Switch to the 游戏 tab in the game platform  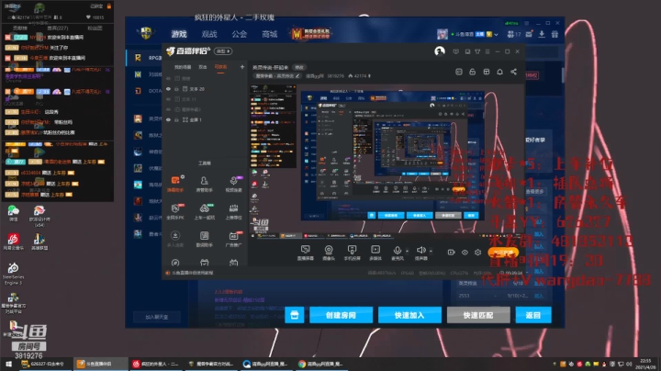pos(179,34)
